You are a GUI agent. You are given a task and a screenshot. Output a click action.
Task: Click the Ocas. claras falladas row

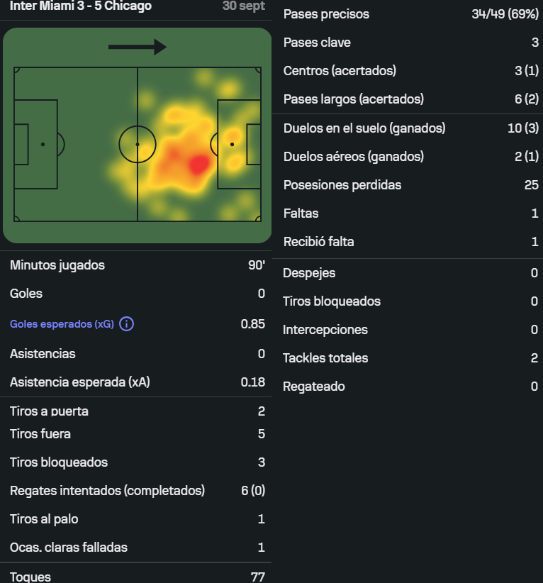click(x=137, y=548)
